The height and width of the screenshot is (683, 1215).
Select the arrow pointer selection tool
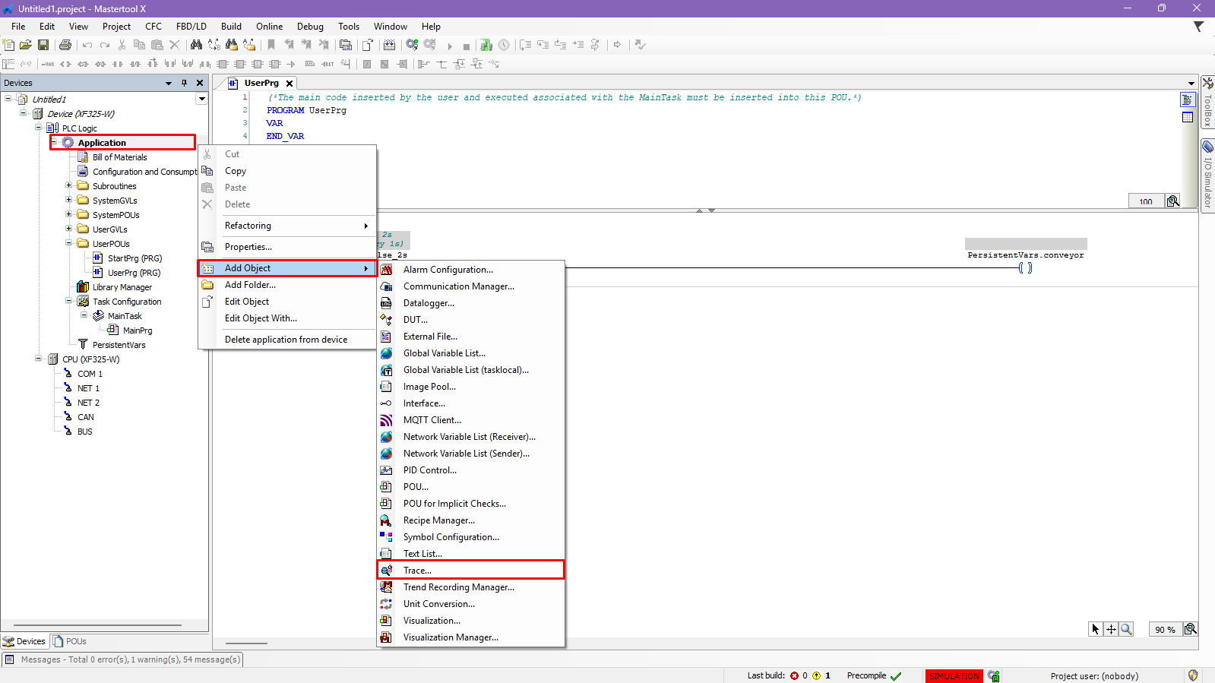1095,629
